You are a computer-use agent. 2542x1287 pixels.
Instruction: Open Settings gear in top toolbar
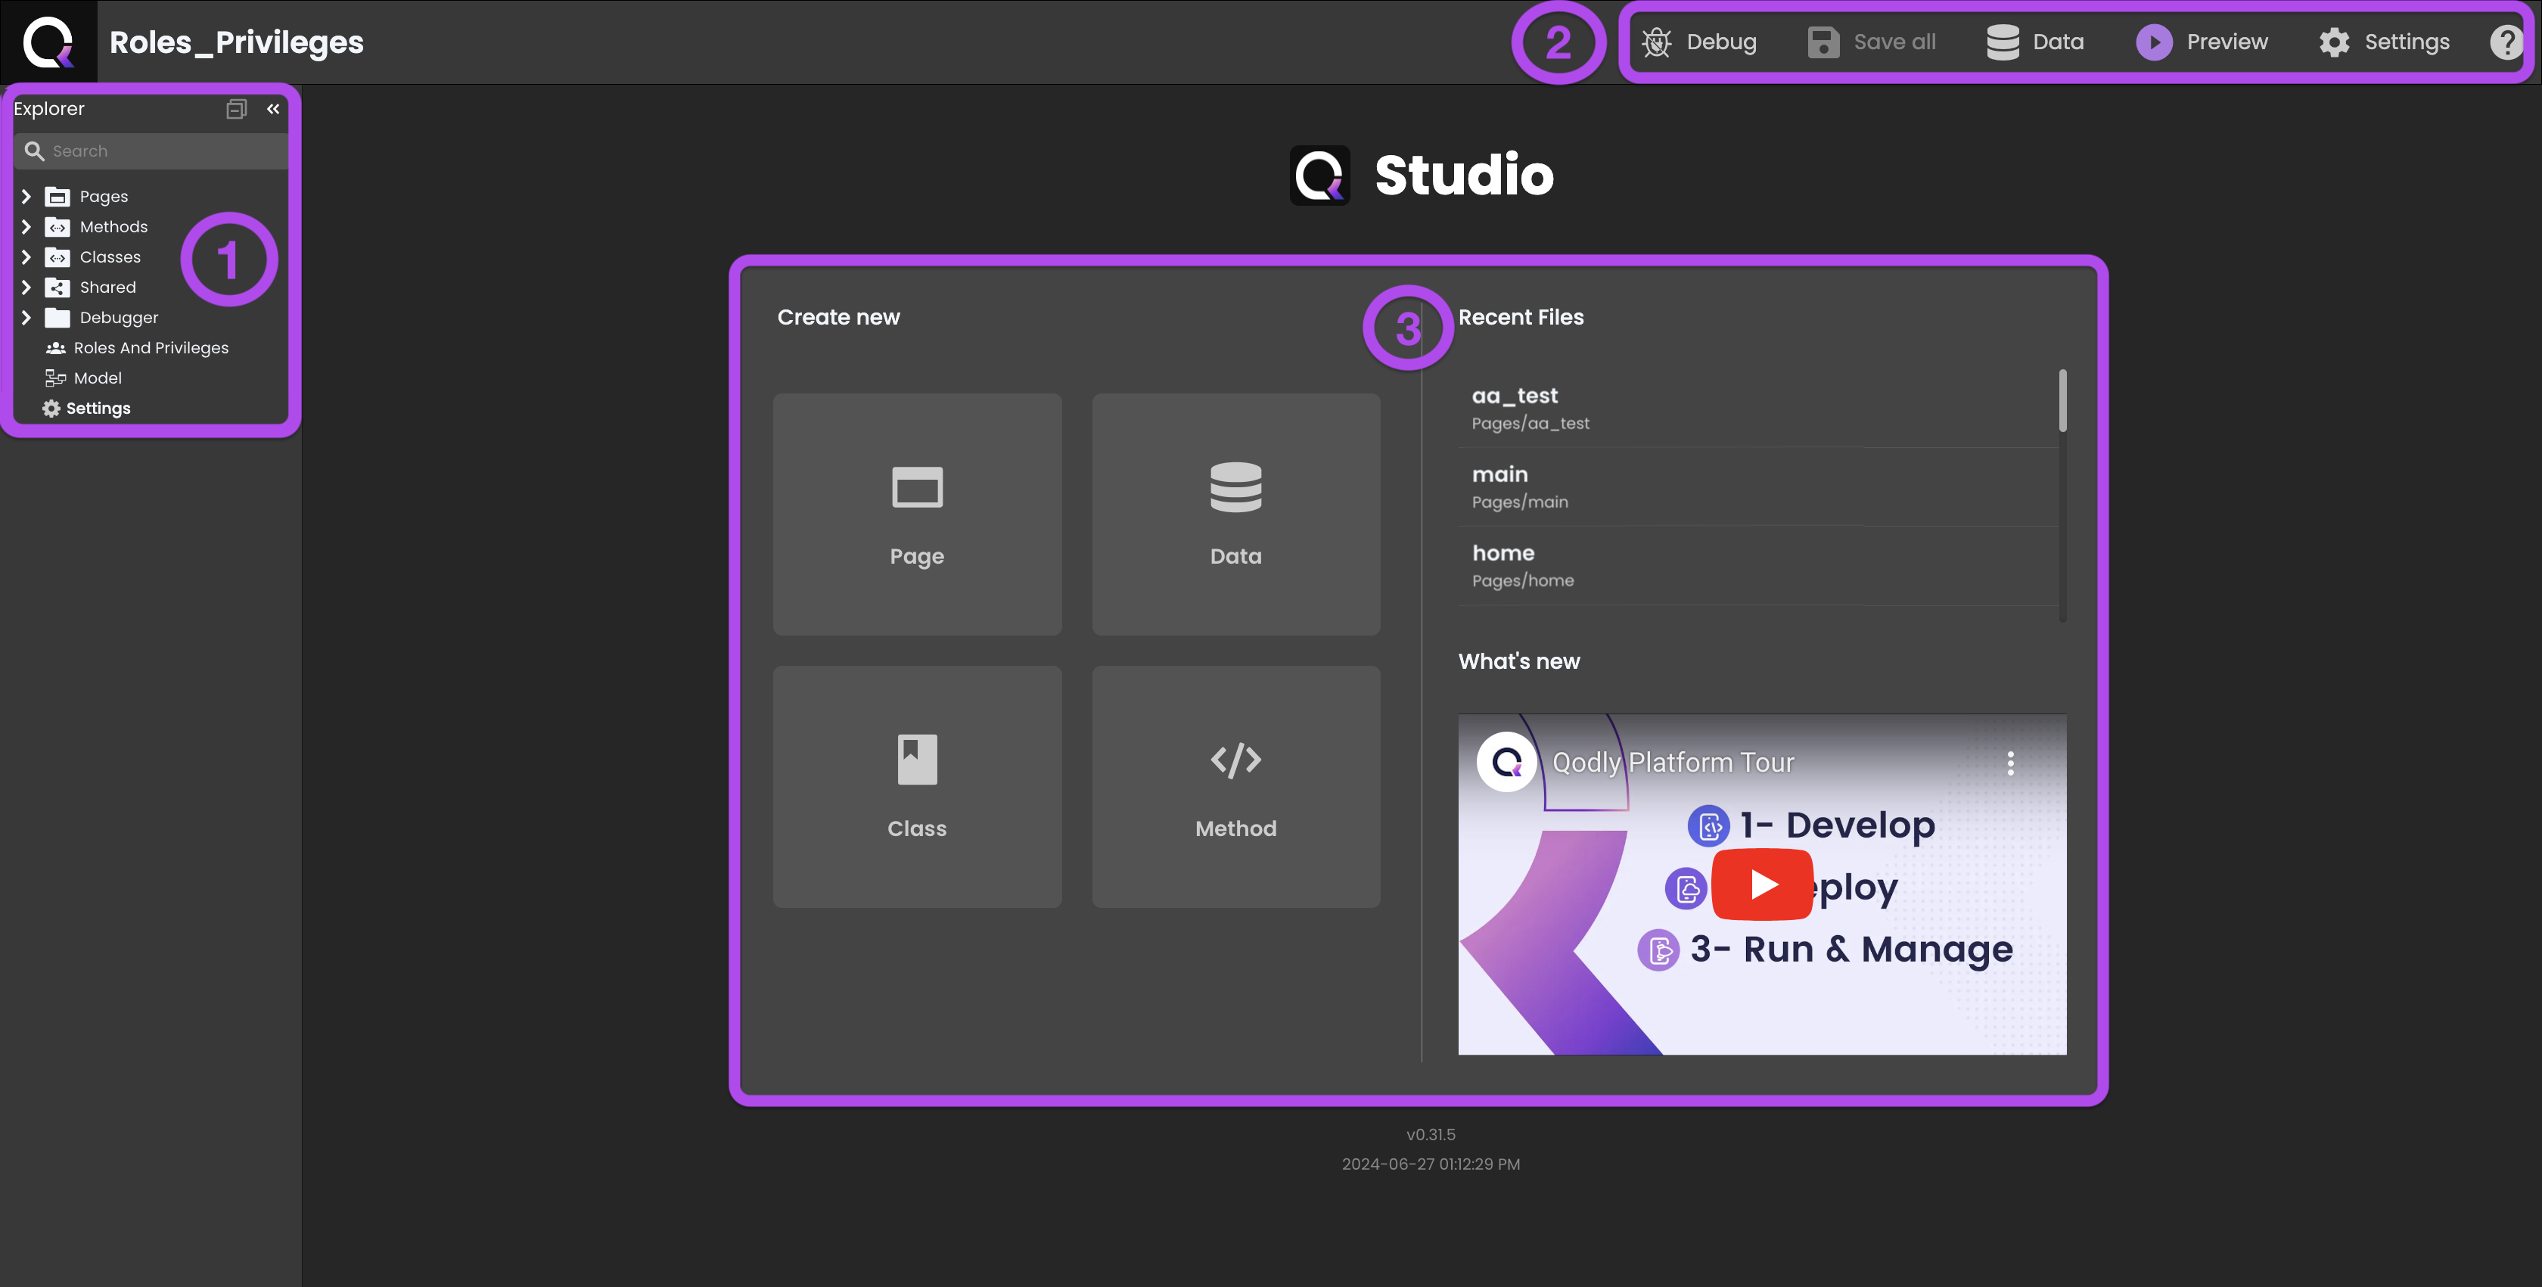pos(2334,42)
